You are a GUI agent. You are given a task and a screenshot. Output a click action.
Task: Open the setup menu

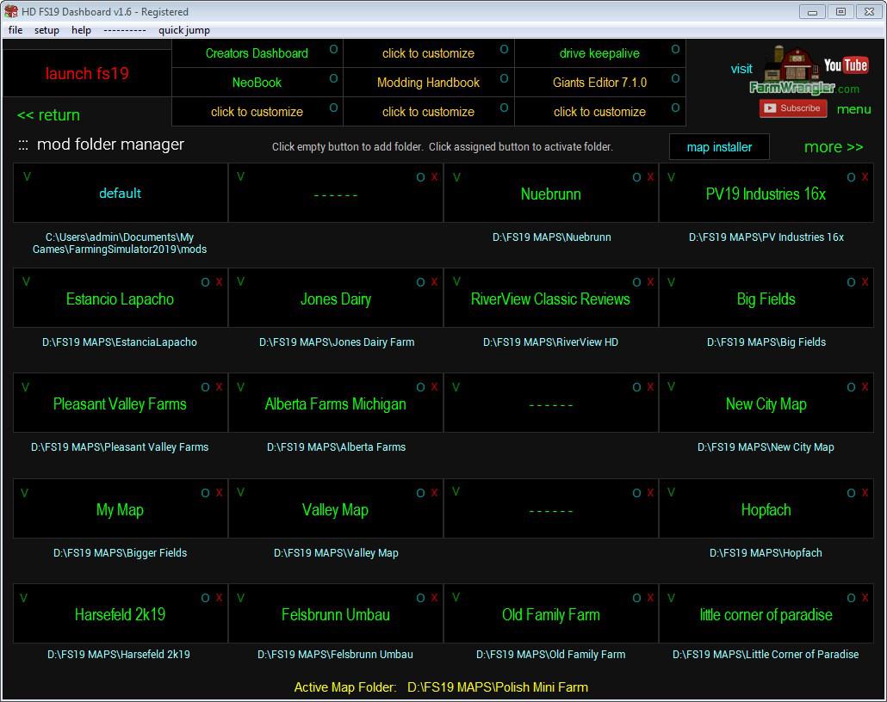[47, 30]
